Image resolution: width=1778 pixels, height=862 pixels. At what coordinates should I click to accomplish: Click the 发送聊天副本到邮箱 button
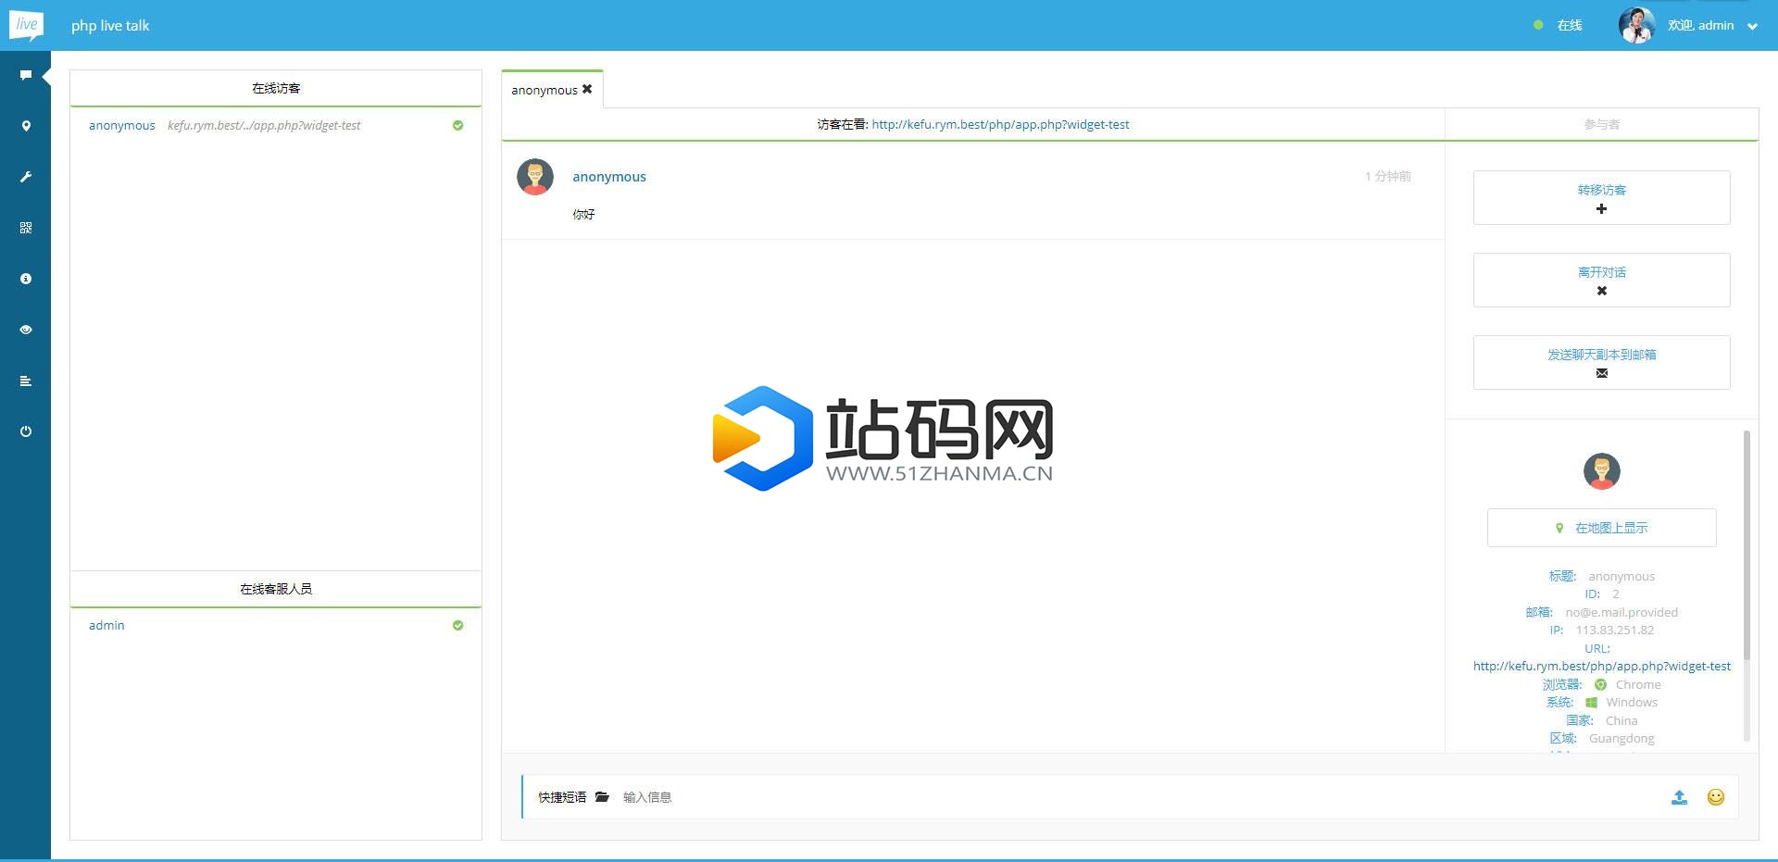pos(1601,362)
